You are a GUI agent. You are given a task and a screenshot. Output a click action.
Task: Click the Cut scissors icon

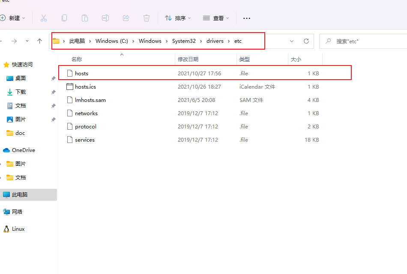coord(44,18)
